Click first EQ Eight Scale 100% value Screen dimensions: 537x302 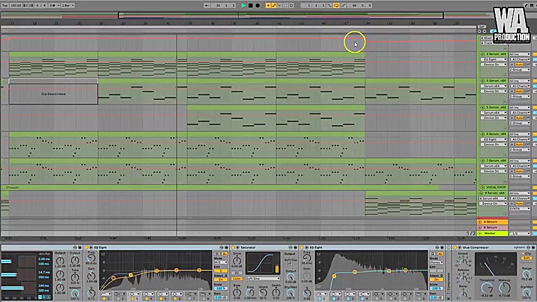[221, 289]
